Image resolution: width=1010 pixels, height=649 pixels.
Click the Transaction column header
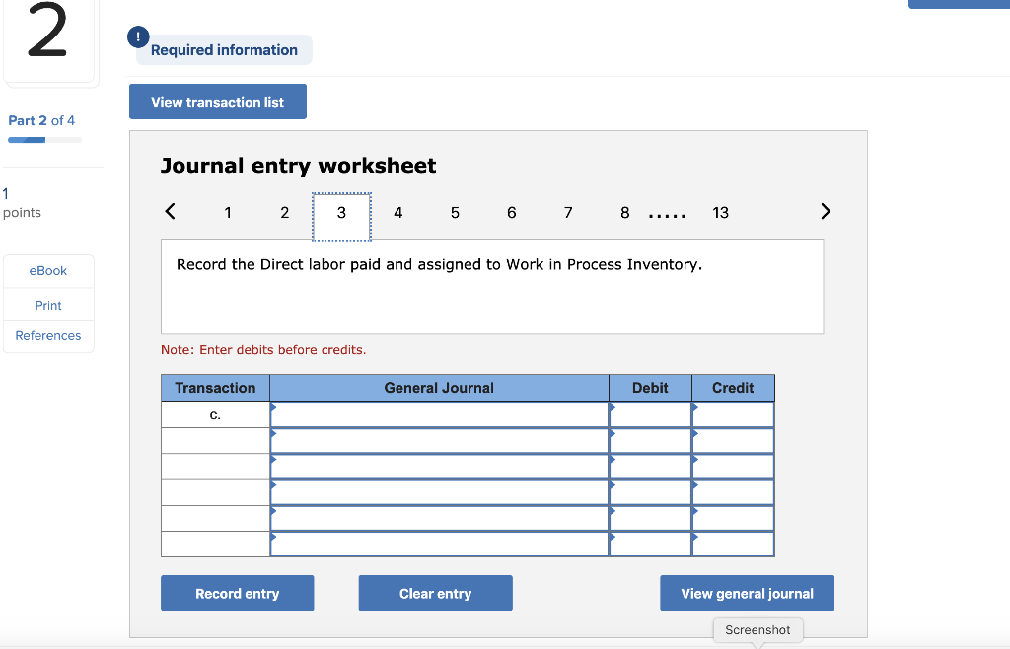click(x=215, y=388)
